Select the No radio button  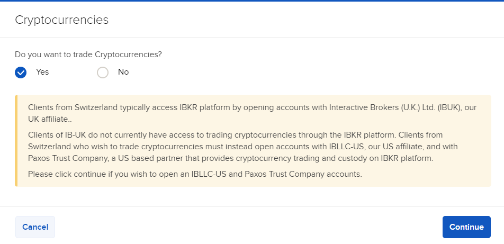click(x=103, y=73)
